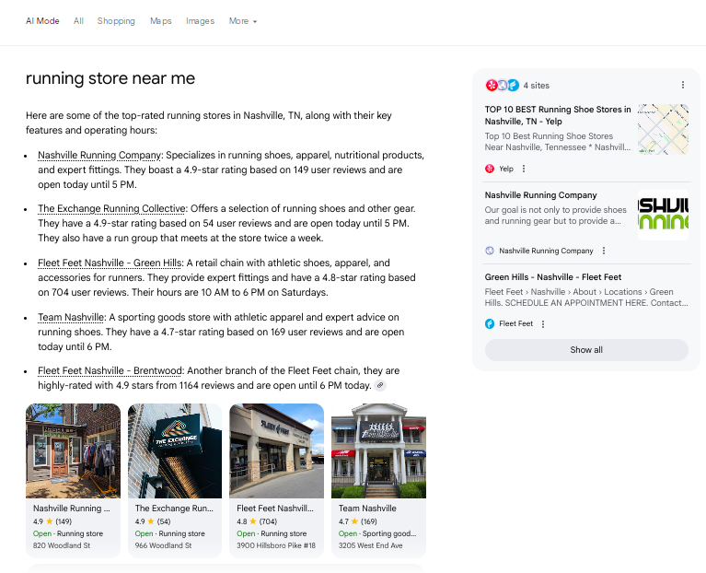The image size is (706, 573).
Task: Open the Yelp Top 10 Best result title
Action: click(x=558, y=115)
